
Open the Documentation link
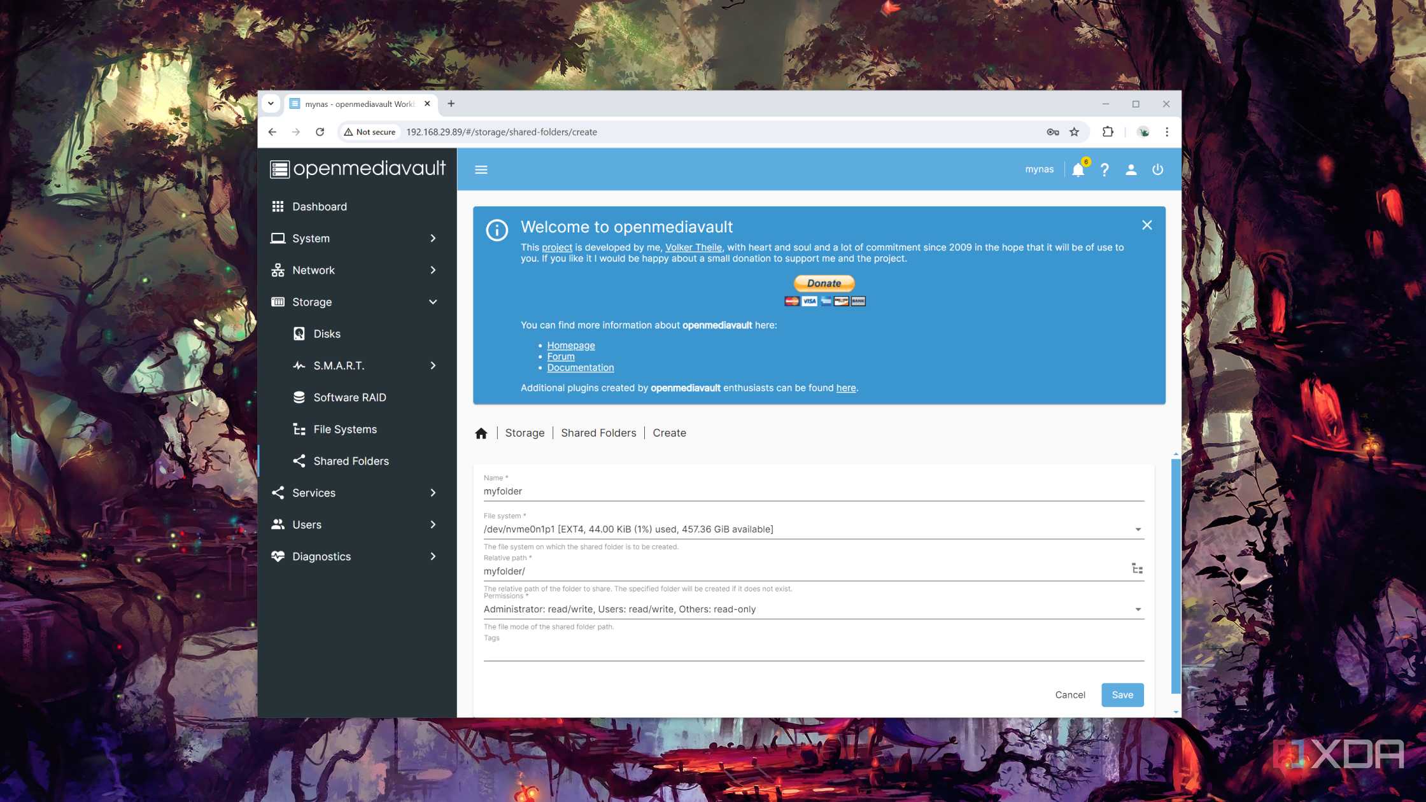pos(581,367)
